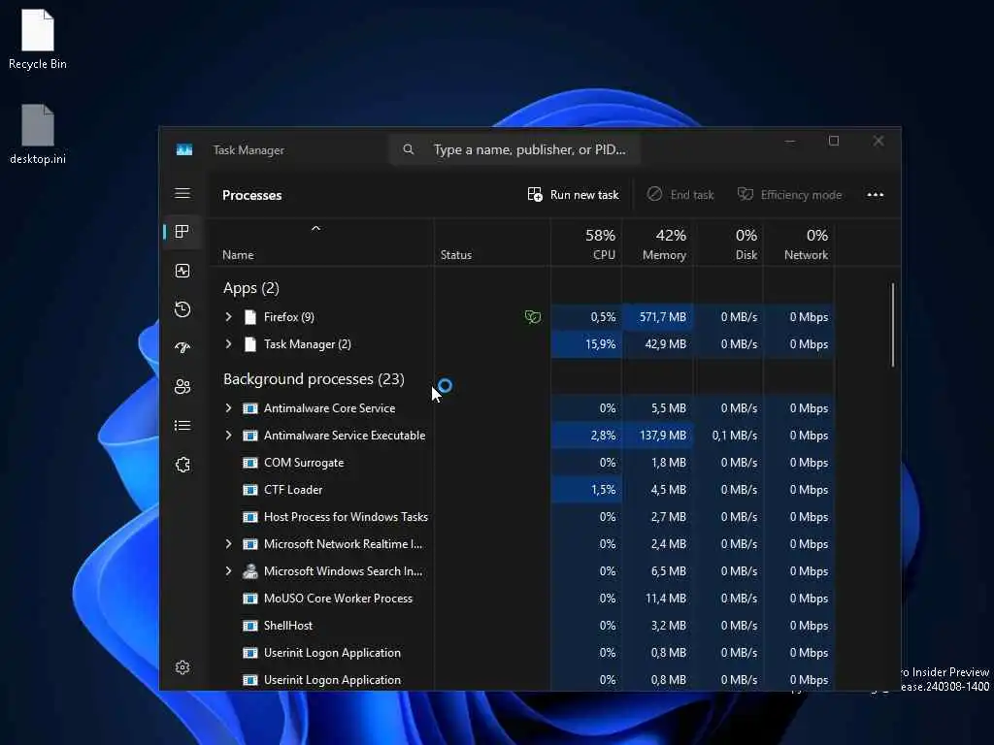Open the Users sidebar icon
Screen dimensions: 994x745
tap(182, 386)
